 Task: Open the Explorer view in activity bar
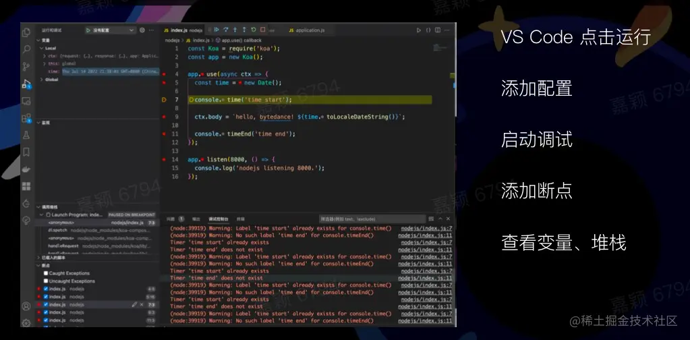tap(26, 32)
